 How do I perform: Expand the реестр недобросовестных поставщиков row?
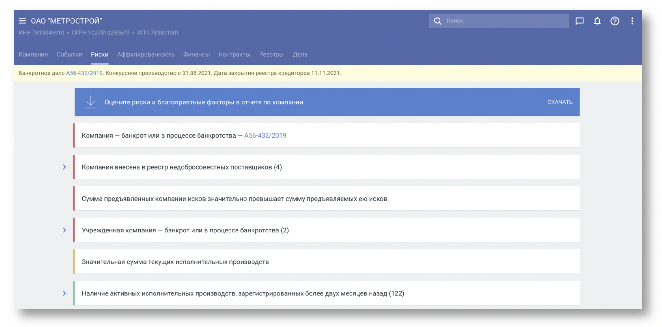64,167
